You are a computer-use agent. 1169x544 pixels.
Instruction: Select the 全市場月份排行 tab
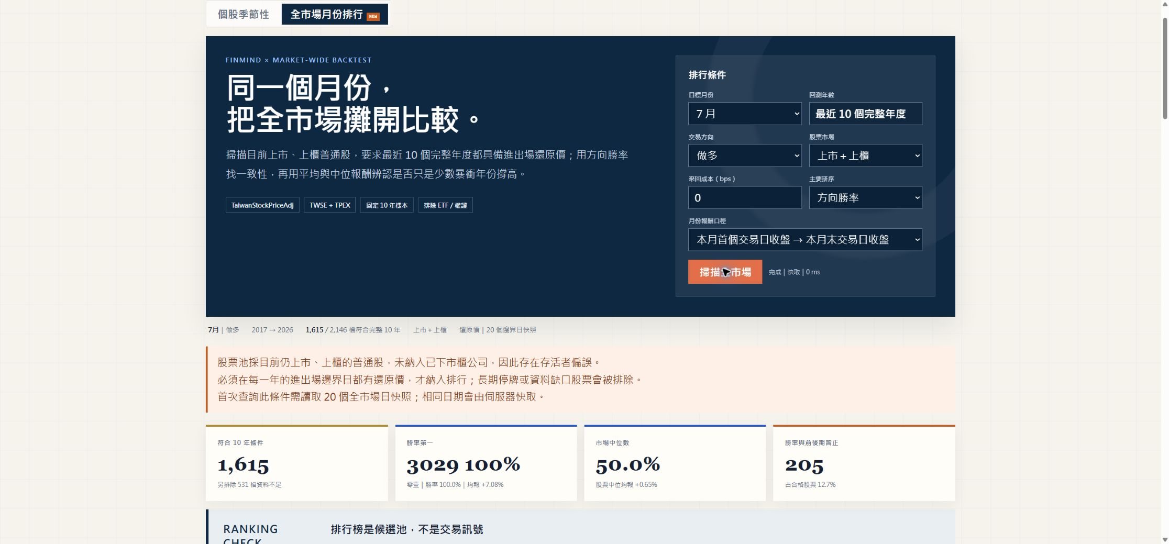click(335, 14)
